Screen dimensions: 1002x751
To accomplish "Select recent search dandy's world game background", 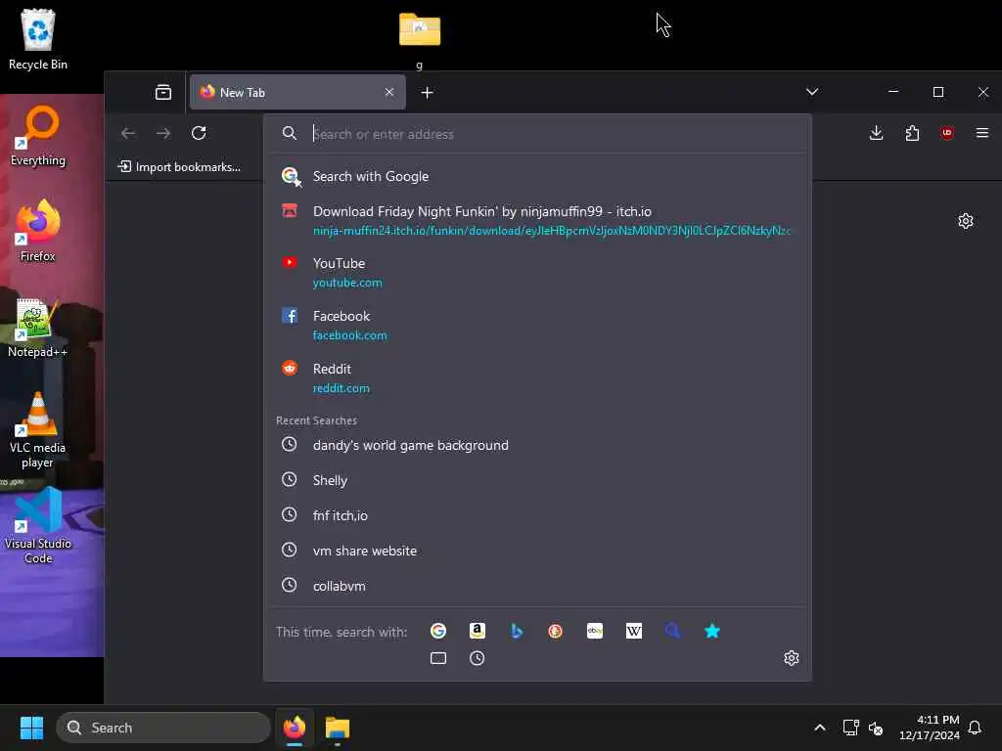I will pos(537,445).
